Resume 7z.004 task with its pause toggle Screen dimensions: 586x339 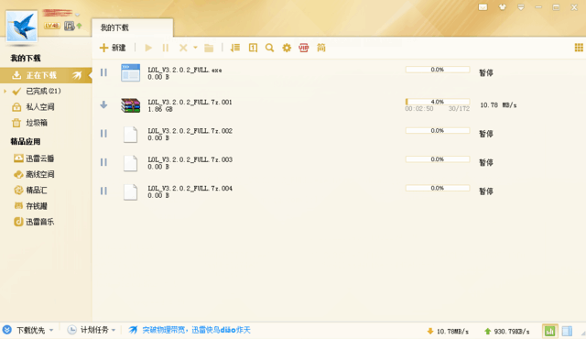[103, 191]
